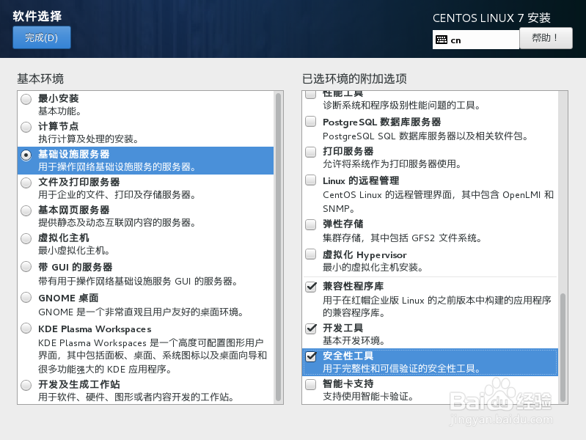Screen dimensions: 586x440
Task: Click text 用于完整性和可信验证的安全性工具。
Action: [402, 369]
